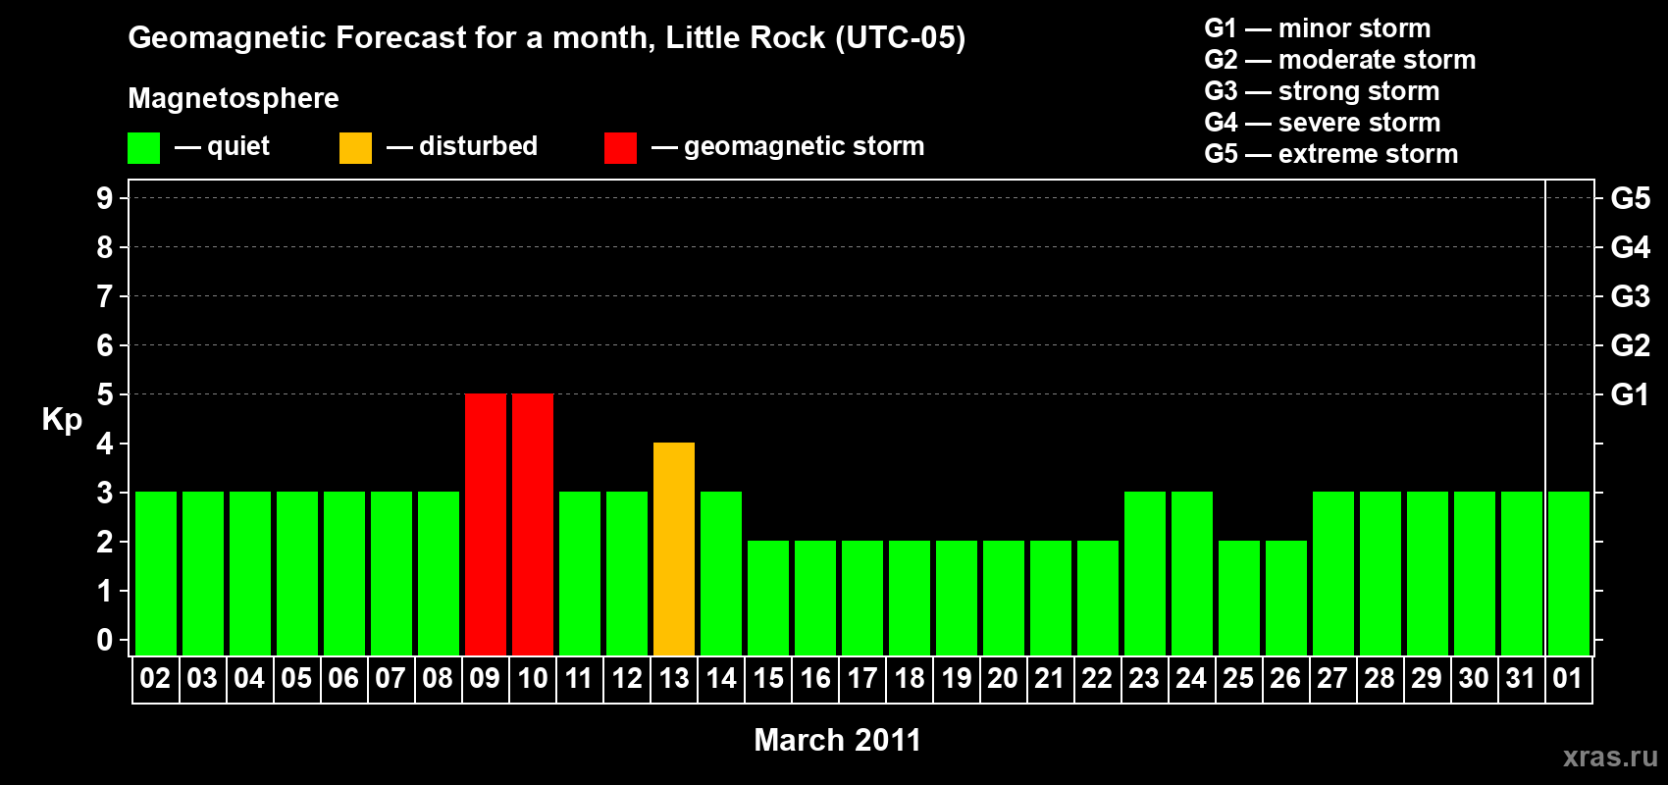Click the date label 05
Screen dimensions: 1668x785
[x=296, y=678]
